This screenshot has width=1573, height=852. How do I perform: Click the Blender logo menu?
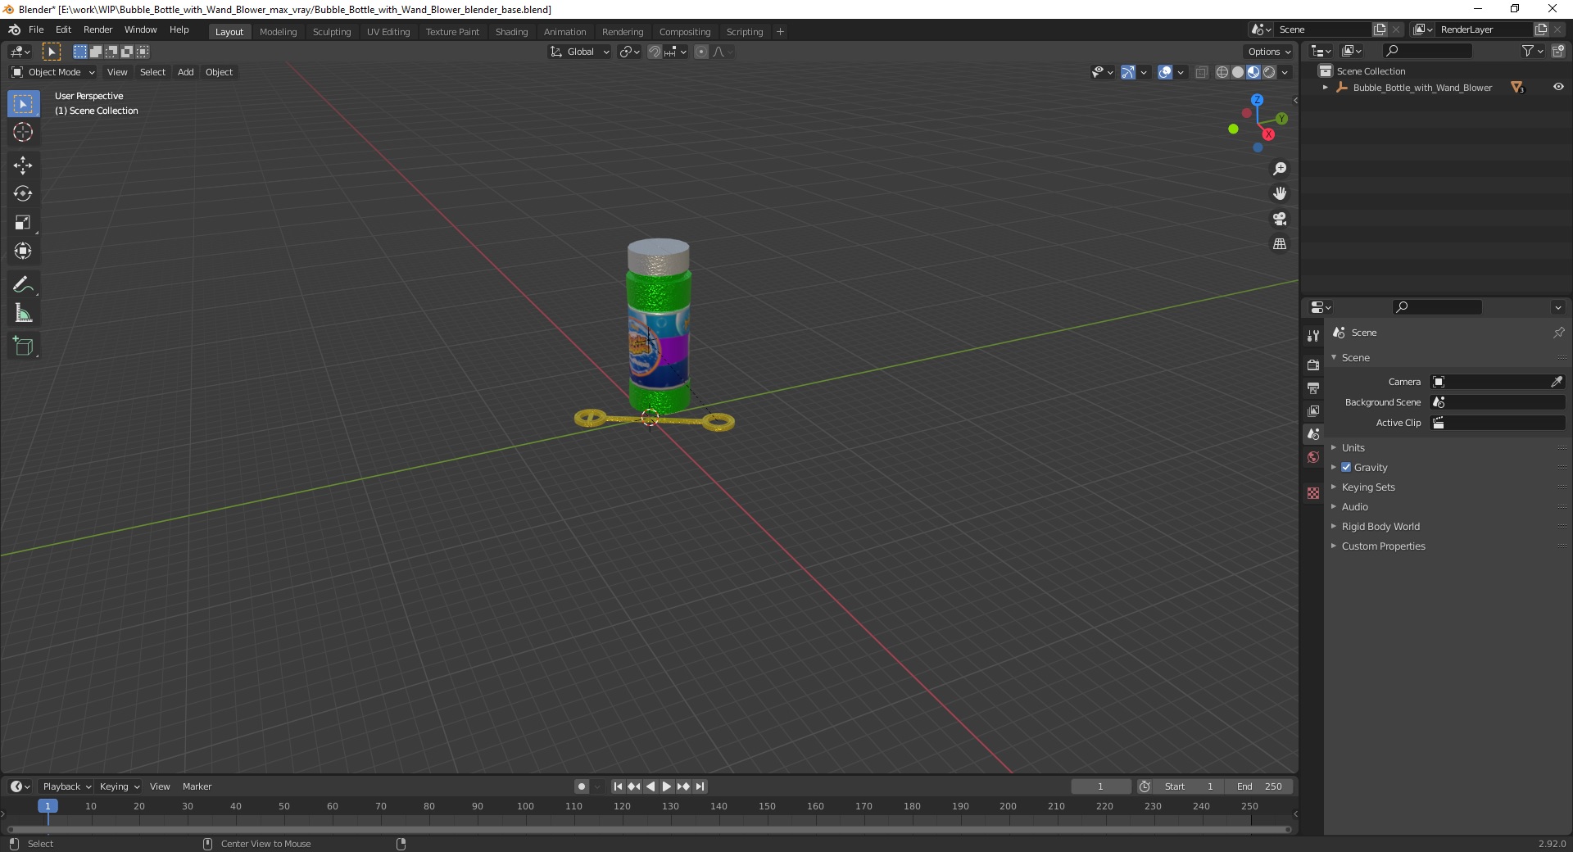click(x=14, y=29)
